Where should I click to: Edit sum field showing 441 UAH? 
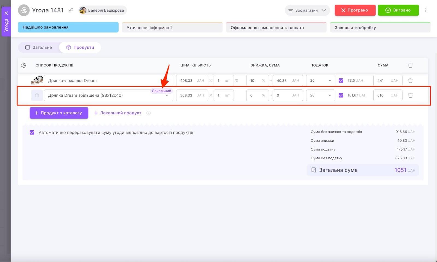pos(388,81)
